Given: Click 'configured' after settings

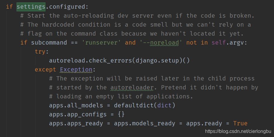Looking at the screenshot, I should (67, 7).
